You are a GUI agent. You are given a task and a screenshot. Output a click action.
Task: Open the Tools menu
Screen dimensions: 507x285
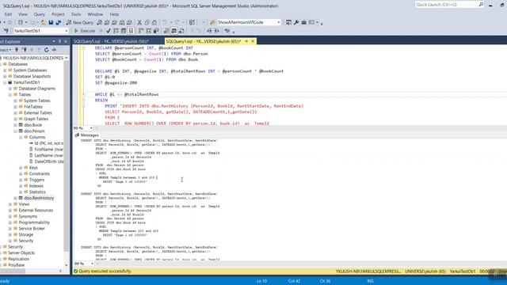click(76, 14)
